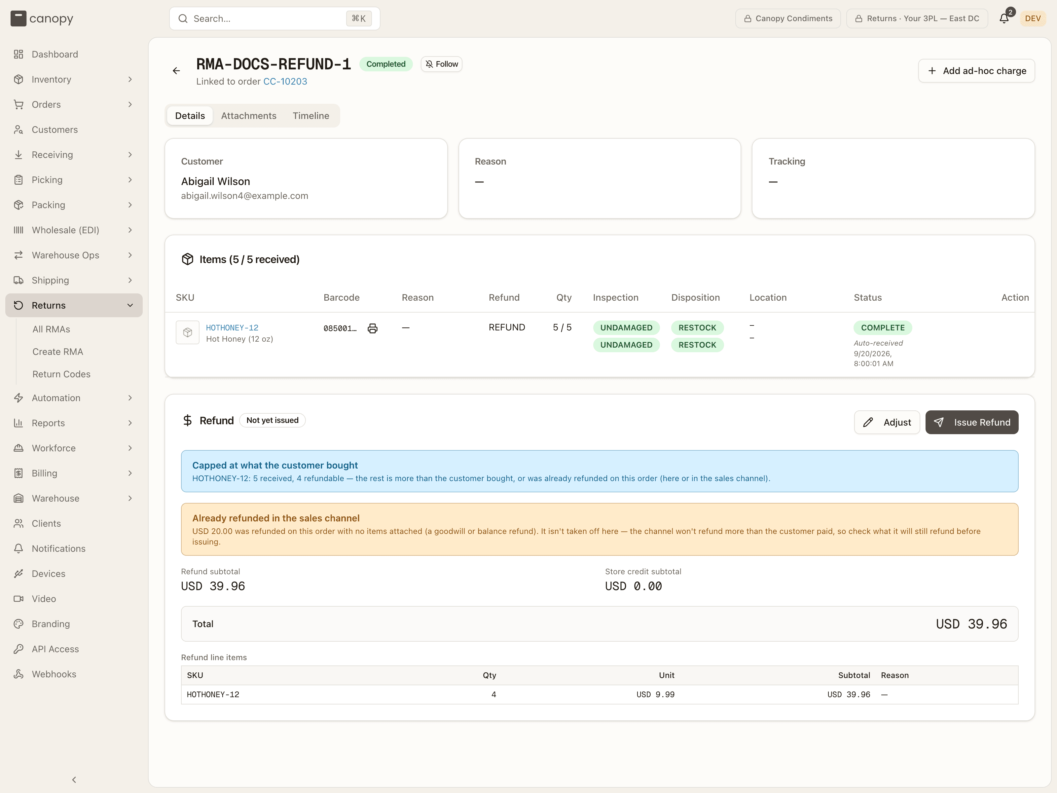Viewport: 1057px width, 793px height.
Task: Click the Webhooks icon in the sidebar
Action: click(x=18, y=674)
